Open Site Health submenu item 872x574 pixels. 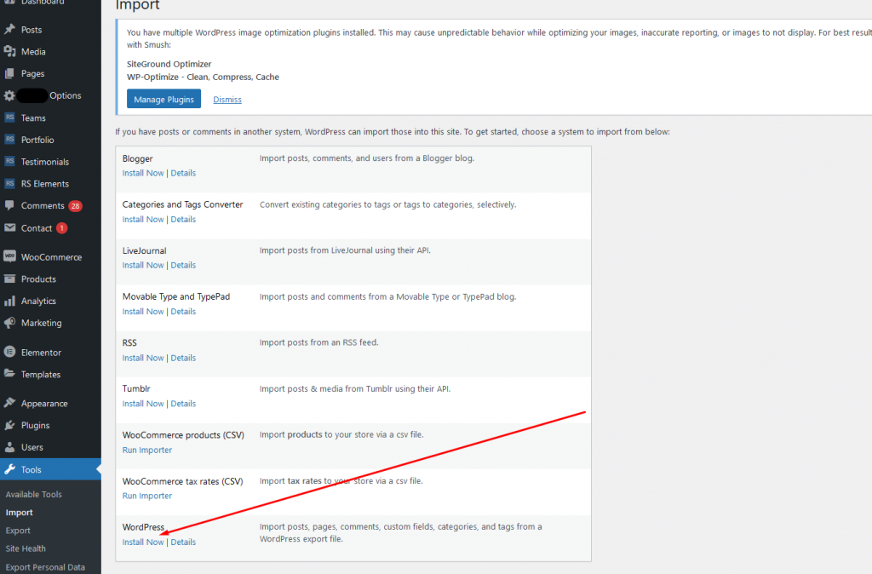tap(26, 548)
